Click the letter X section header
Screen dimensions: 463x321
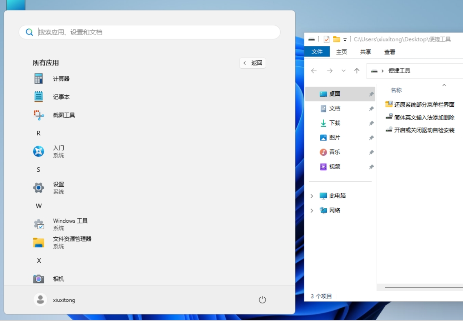pos(39,261)
